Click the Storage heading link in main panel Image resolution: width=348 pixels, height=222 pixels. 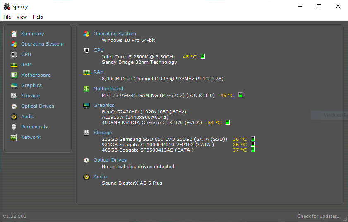click(103, 133)
